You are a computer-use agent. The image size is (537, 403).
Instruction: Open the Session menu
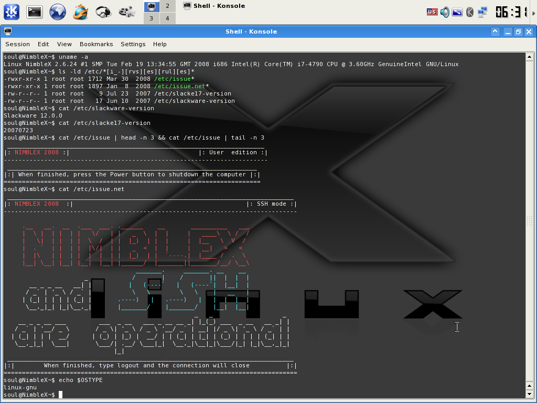[17, 44]
